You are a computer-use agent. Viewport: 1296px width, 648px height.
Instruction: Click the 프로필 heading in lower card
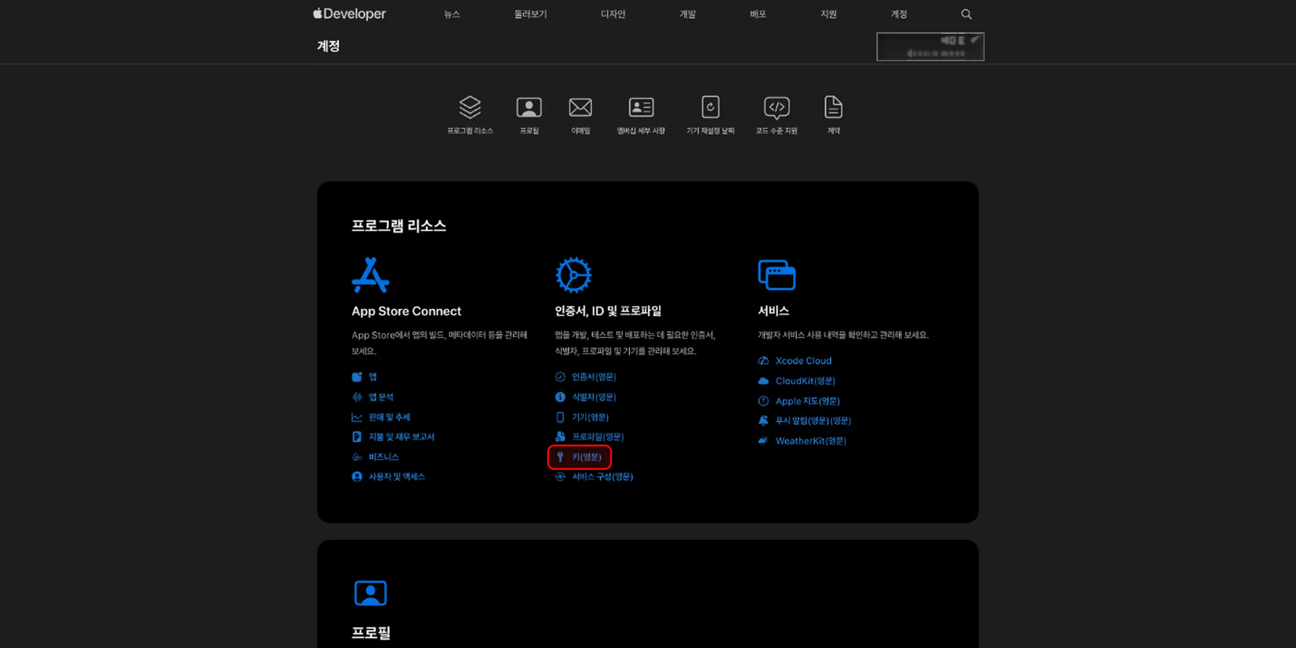[x=371, y=632]
